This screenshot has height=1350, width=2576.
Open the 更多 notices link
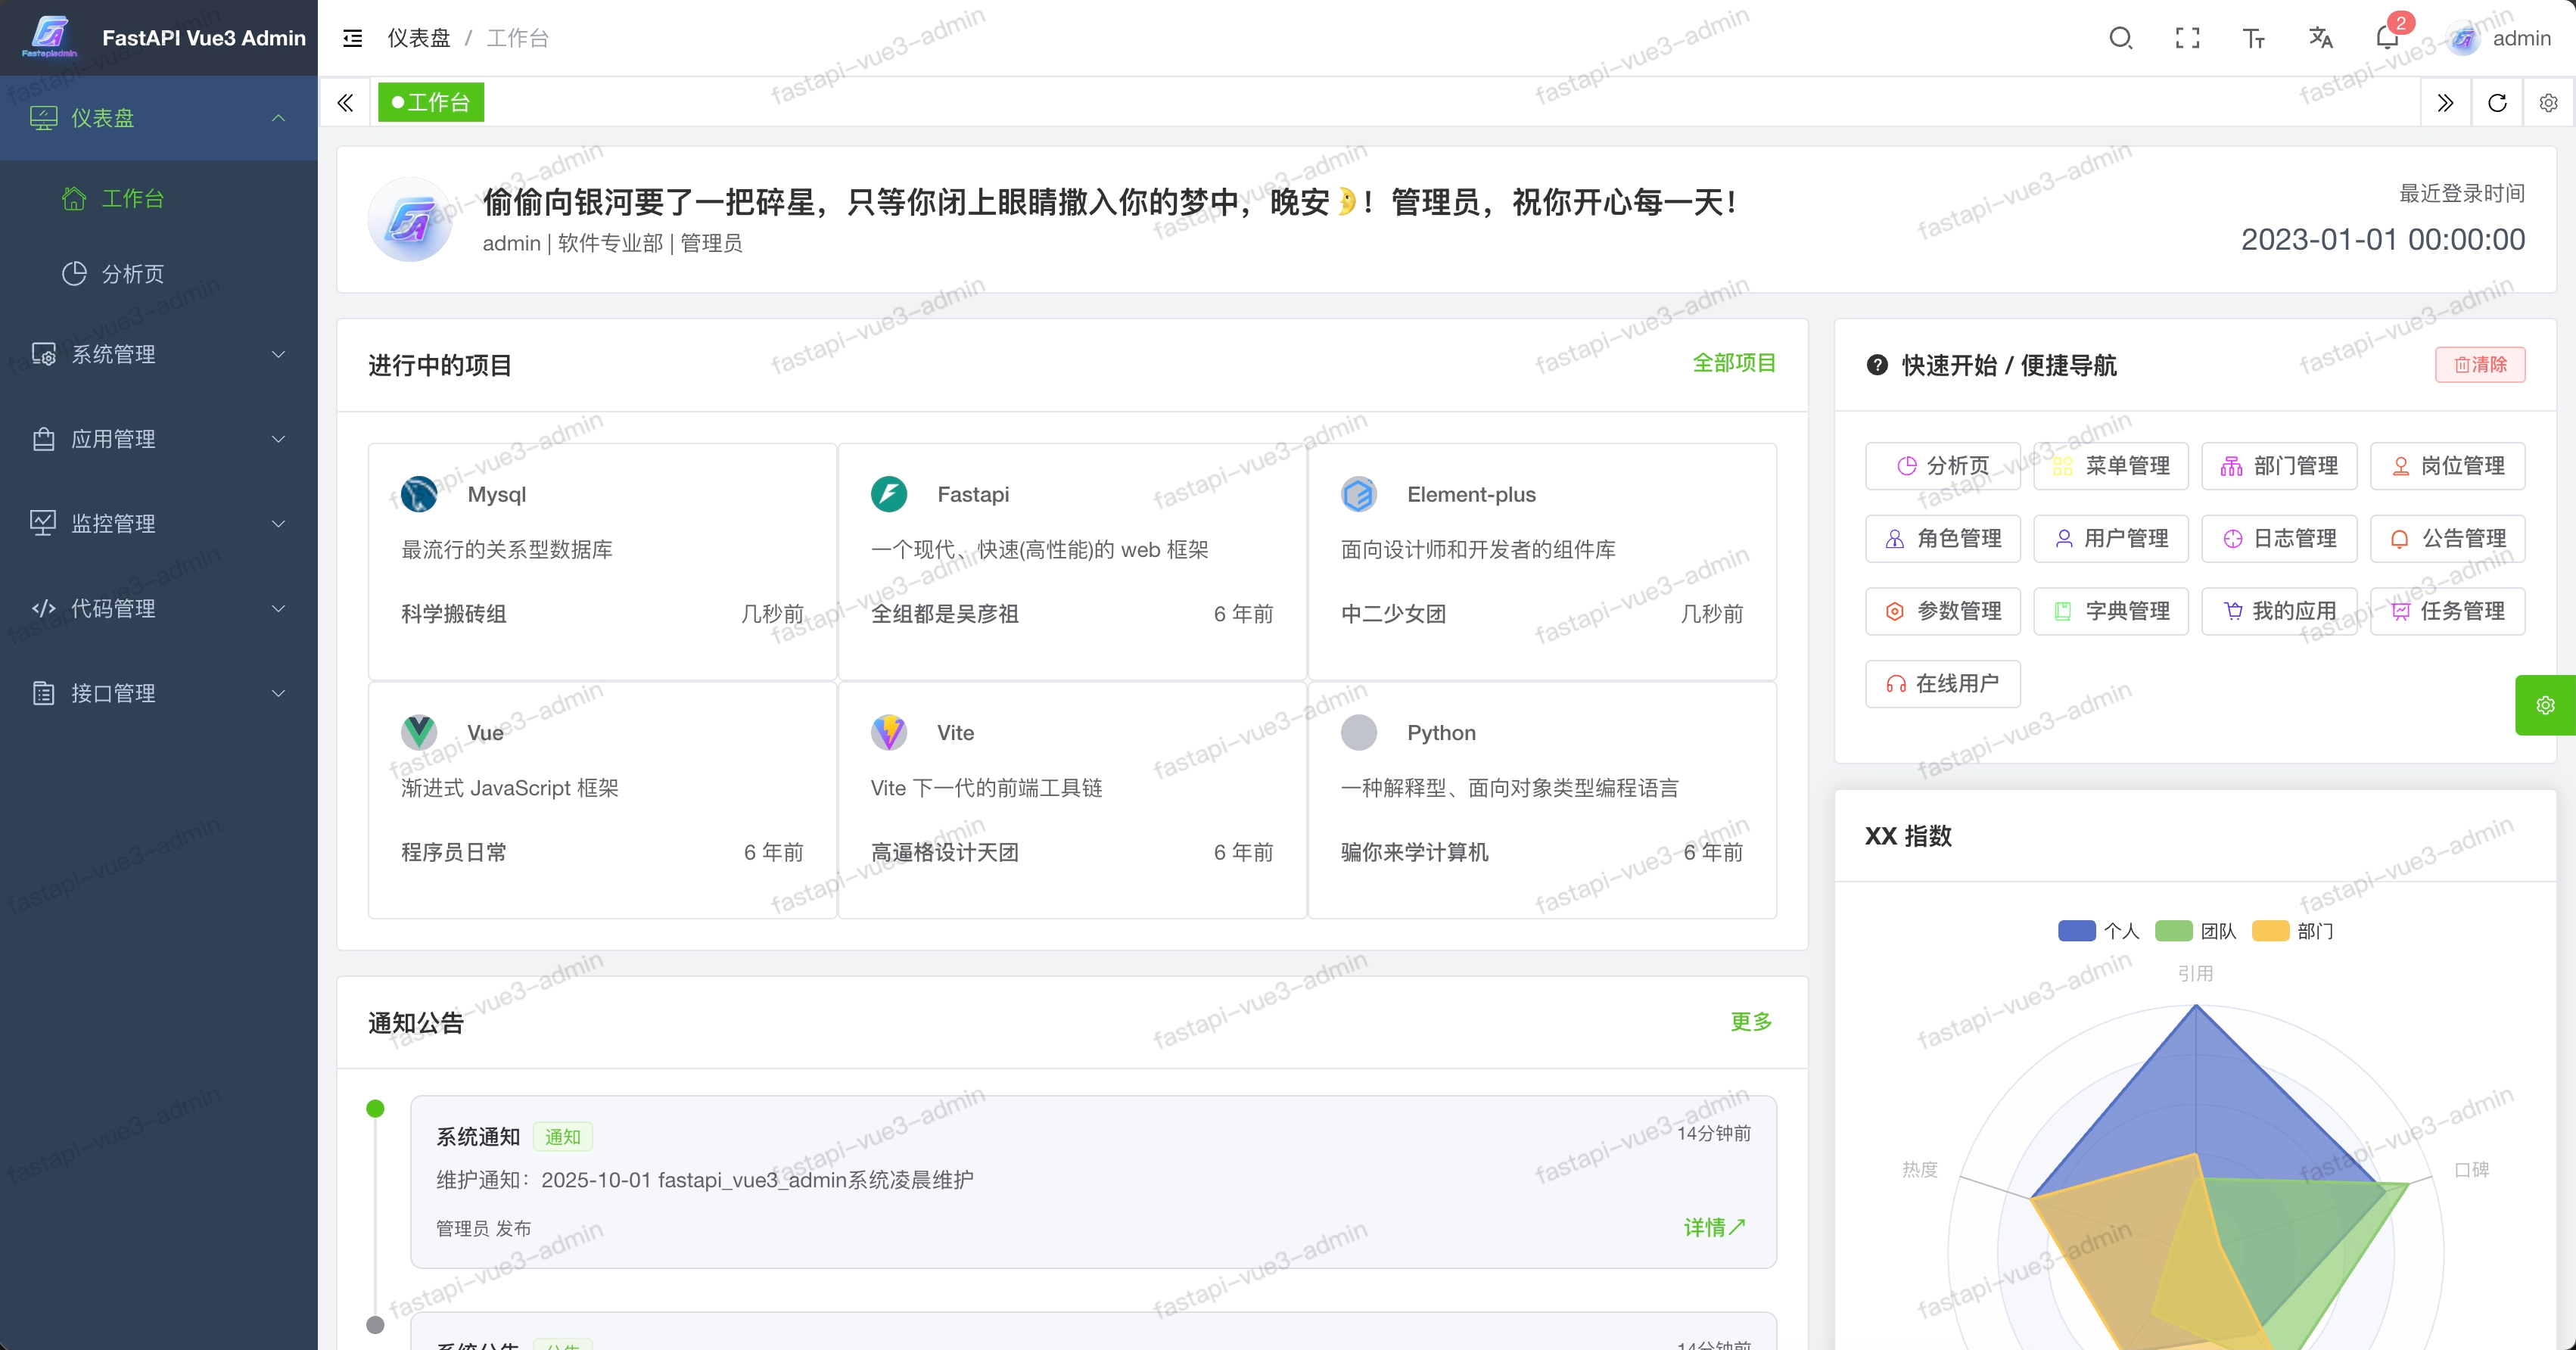1751,1021
